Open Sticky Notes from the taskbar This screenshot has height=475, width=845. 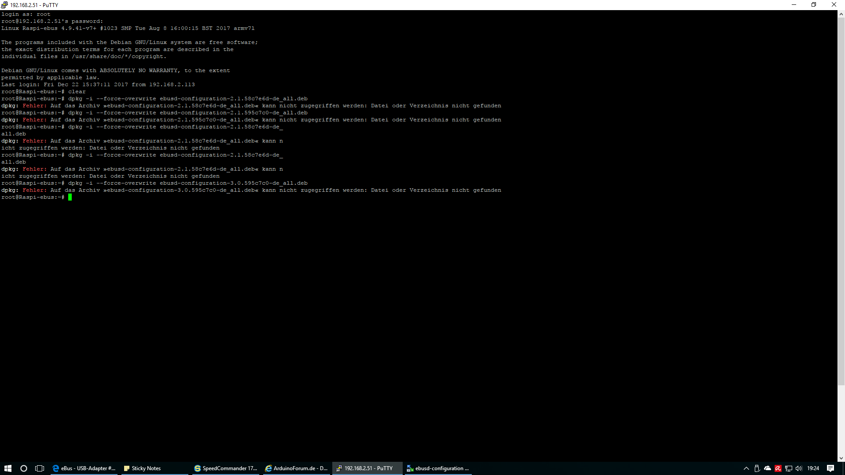tap(155, 468)
